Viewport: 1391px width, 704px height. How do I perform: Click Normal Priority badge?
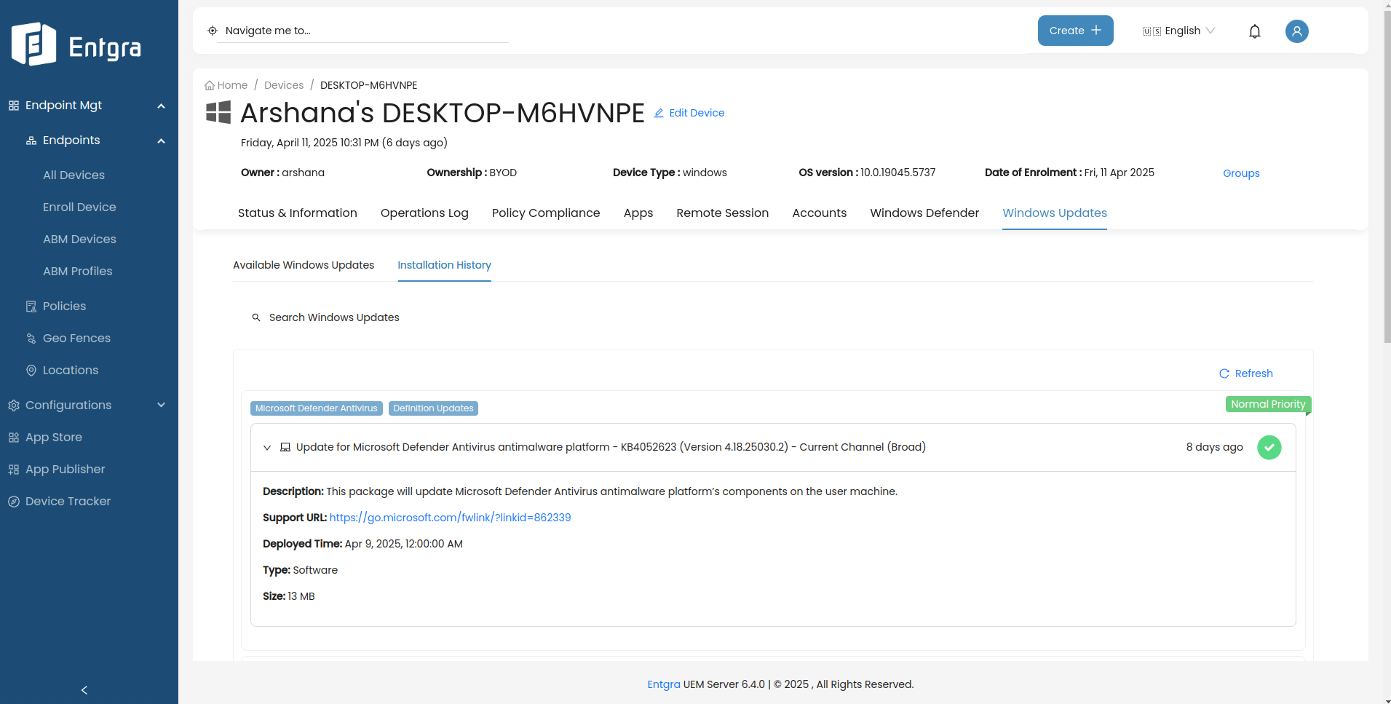pos(1268,404)
